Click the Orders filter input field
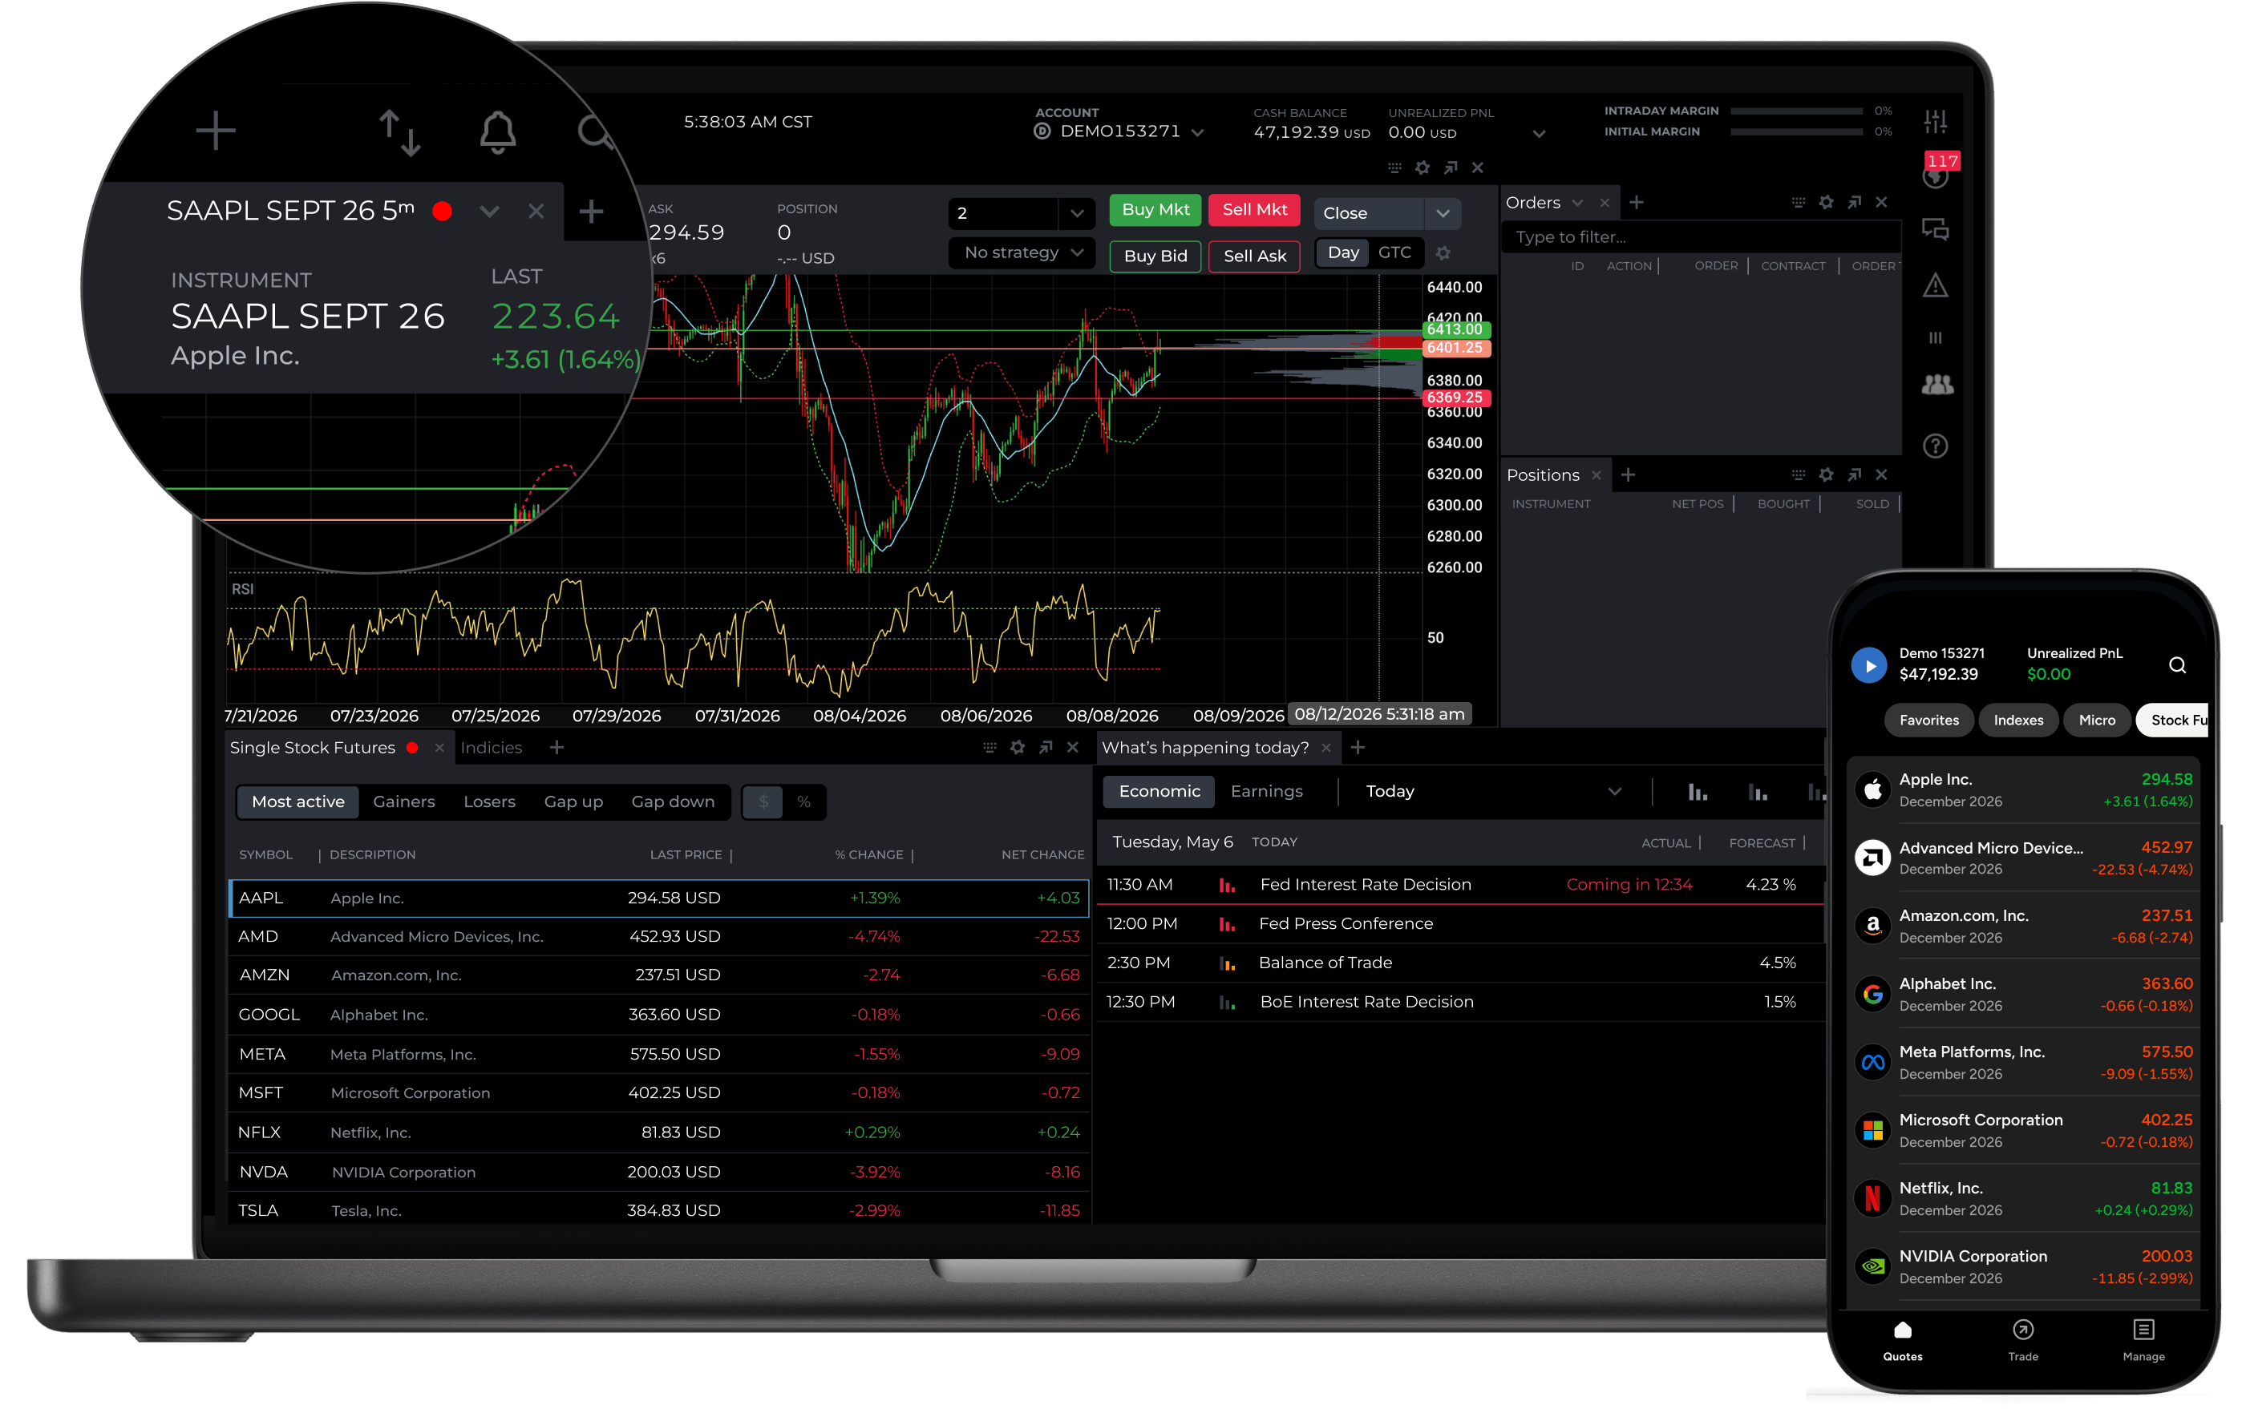The height and width of the screenshot is (1409, 2242). (1699, 236)
